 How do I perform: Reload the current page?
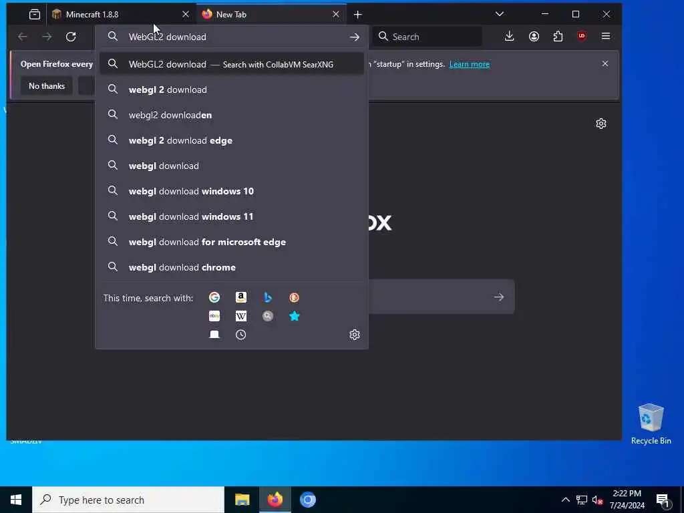(x=71, y=37)
